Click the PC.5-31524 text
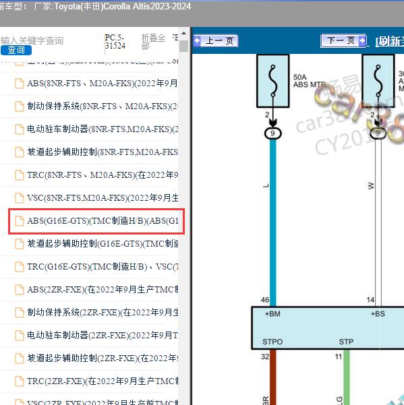404x405 pixels. 115,41
